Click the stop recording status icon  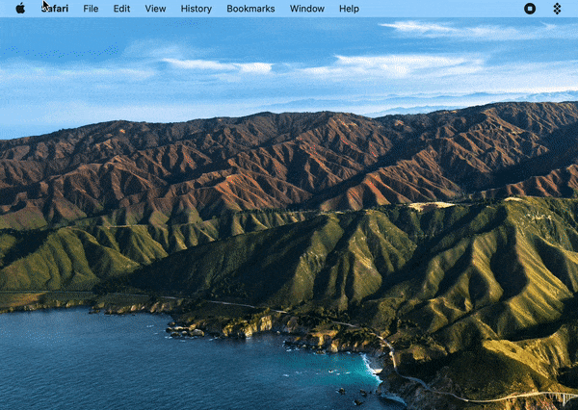click(530, 9)
